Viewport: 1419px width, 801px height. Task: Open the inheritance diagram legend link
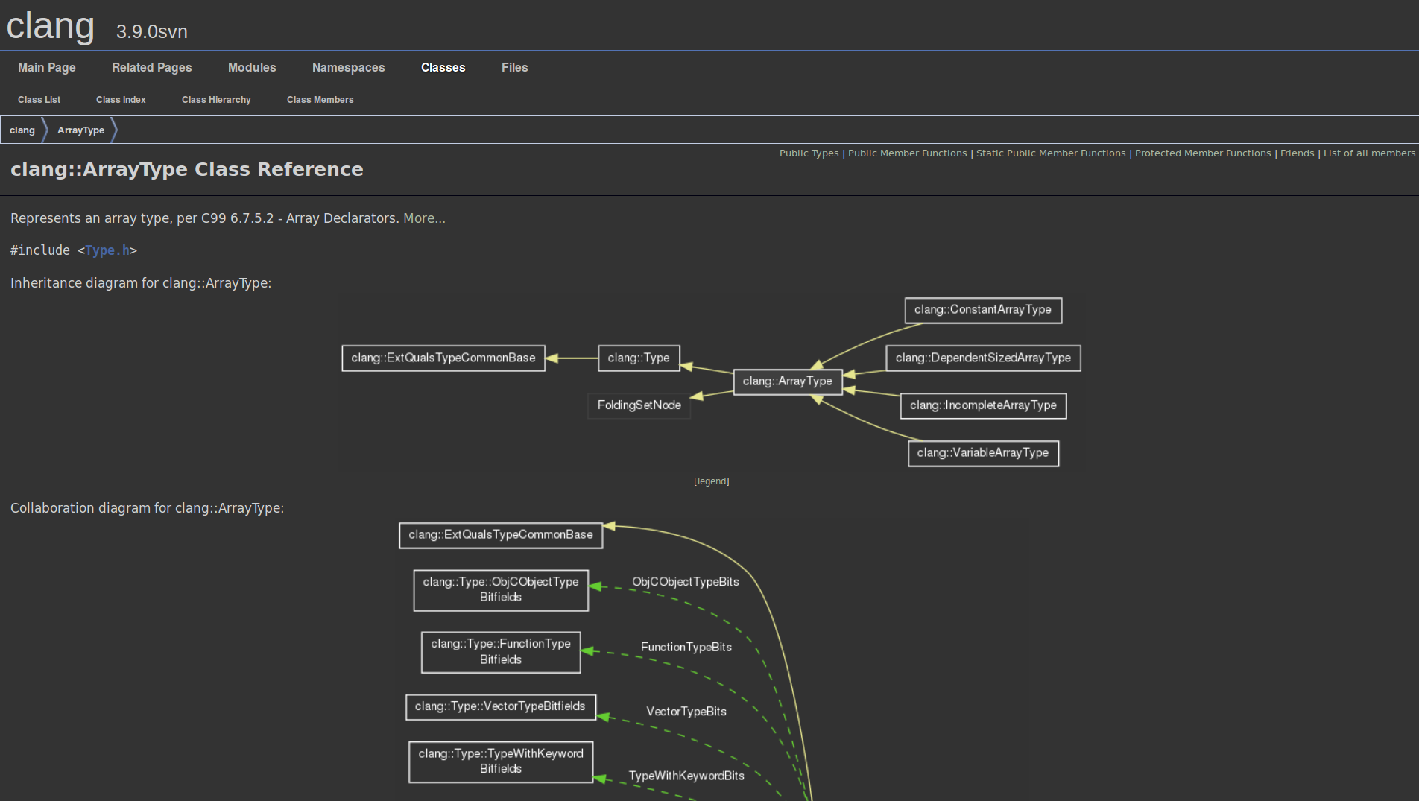click(x=711, y=481)
